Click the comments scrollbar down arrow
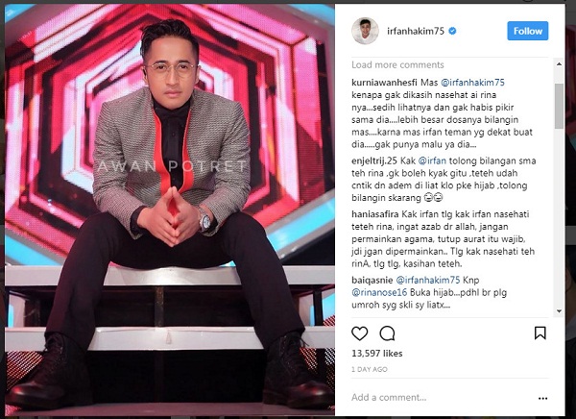576x419 pixels. [559, 311]
